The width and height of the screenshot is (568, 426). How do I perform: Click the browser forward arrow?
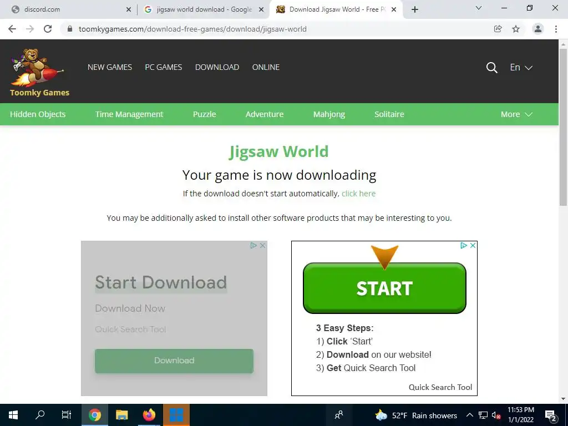click(30, 29)
